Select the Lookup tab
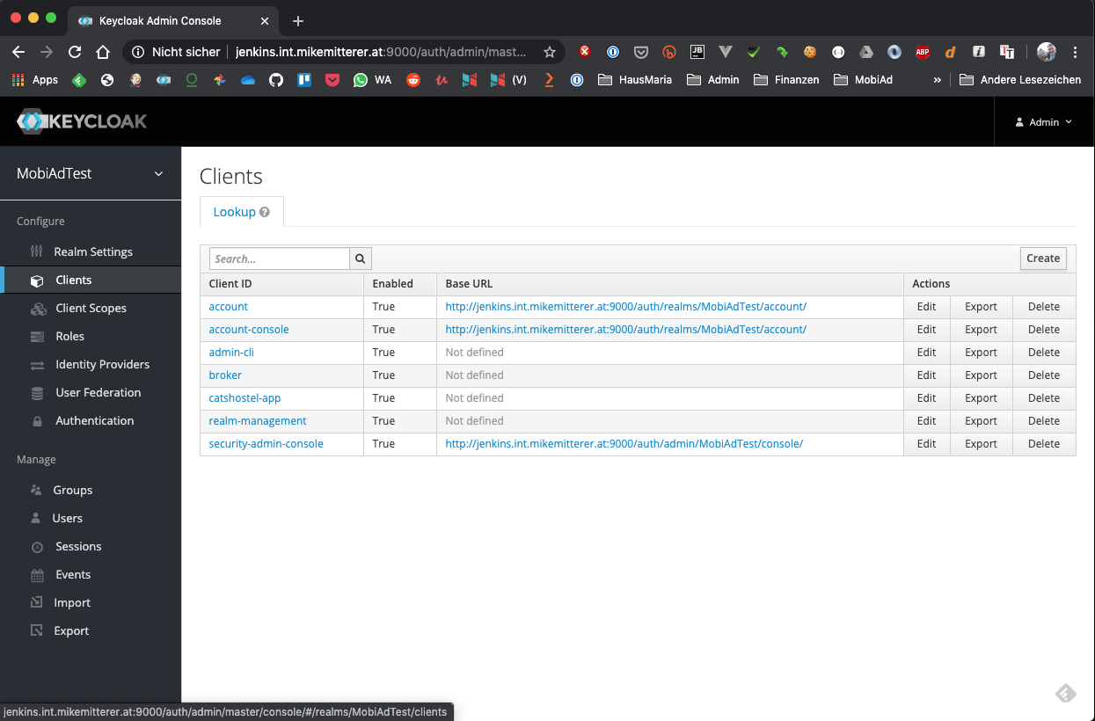Screen dimensions: 1095x721 [242, 212]
